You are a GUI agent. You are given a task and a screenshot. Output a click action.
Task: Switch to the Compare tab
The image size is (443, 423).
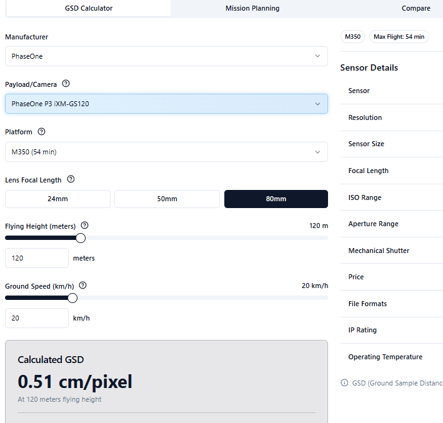click(416, 8)
